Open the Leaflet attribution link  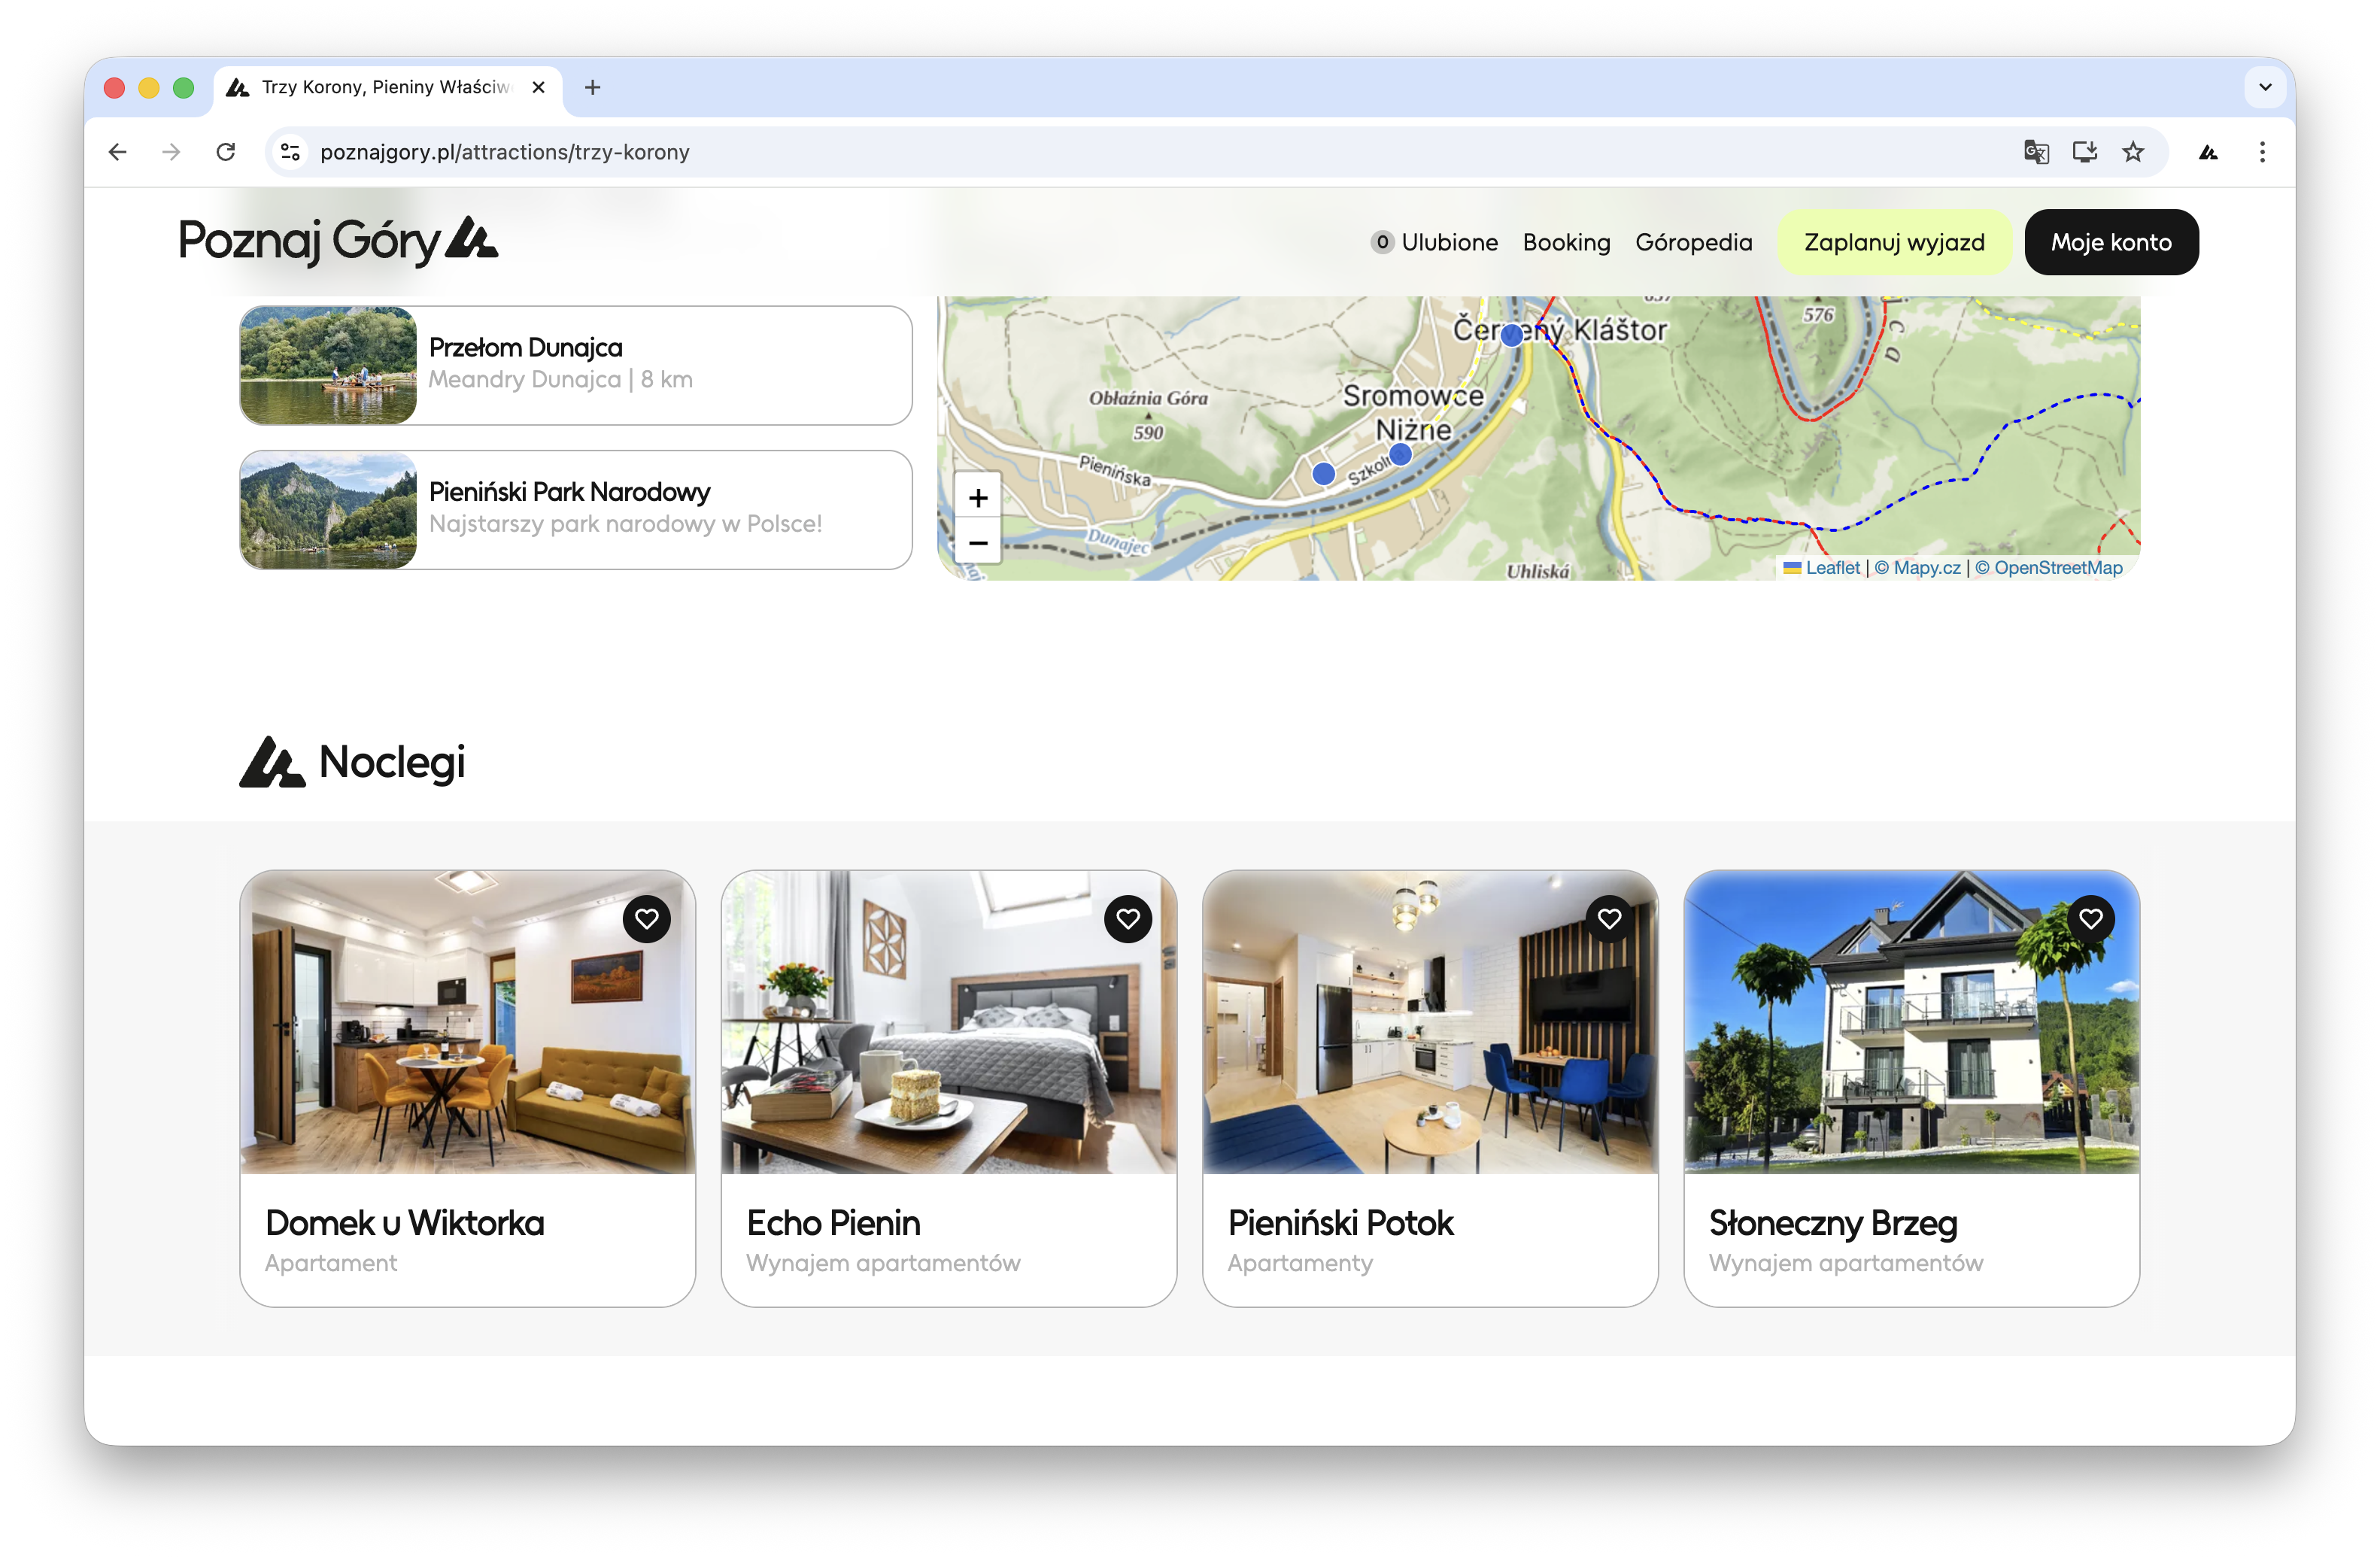(x=1822, y=567)
